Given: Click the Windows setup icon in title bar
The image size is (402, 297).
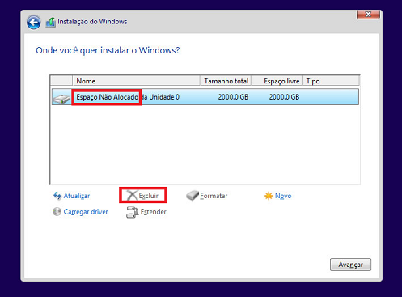Looking at the screenshot, I should (x=51, y=22).
